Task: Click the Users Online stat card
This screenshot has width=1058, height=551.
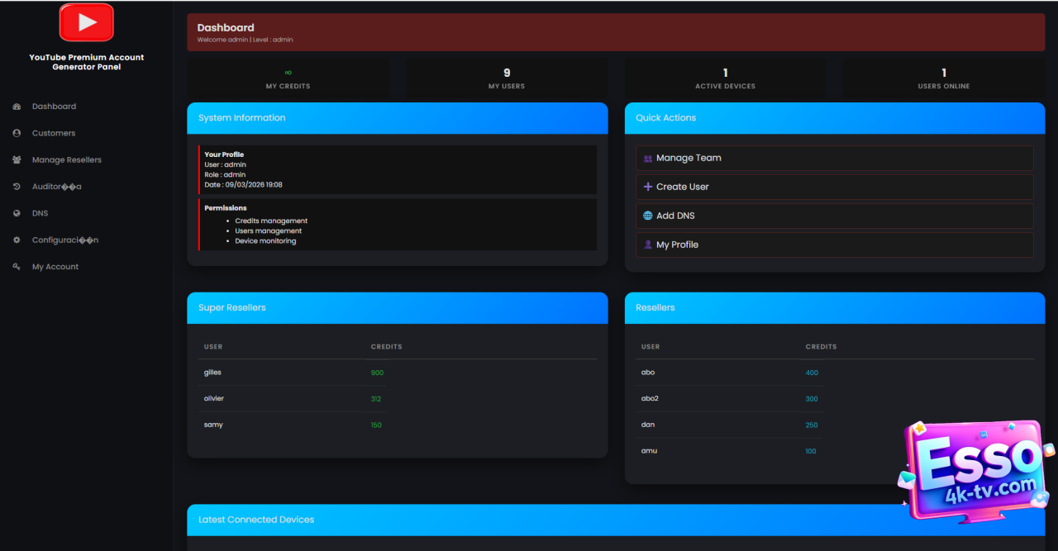Action: 943,78
